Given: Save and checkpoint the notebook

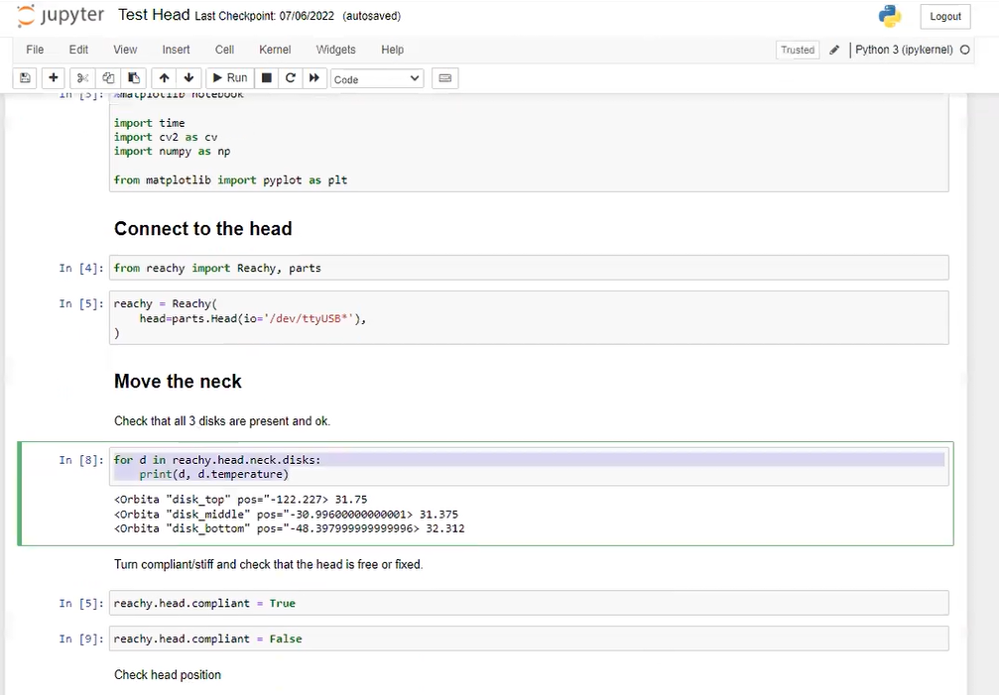Looking at the screenshot, I should click(x=25, y=78).
